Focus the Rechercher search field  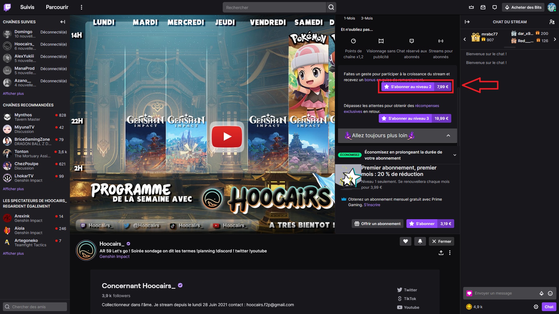(x=275, y=7)
